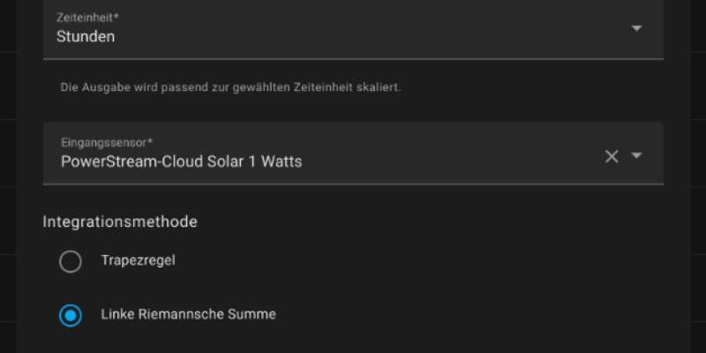The image size is (706, 353).
Task: Select the Trapezregel radio button
Action: pyautogui.click(x=71, y=261)
